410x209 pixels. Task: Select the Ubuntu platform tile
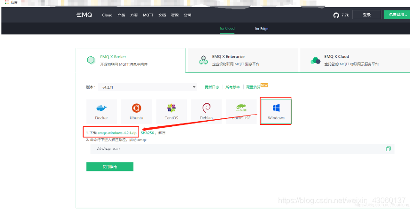tap(137, 111)
